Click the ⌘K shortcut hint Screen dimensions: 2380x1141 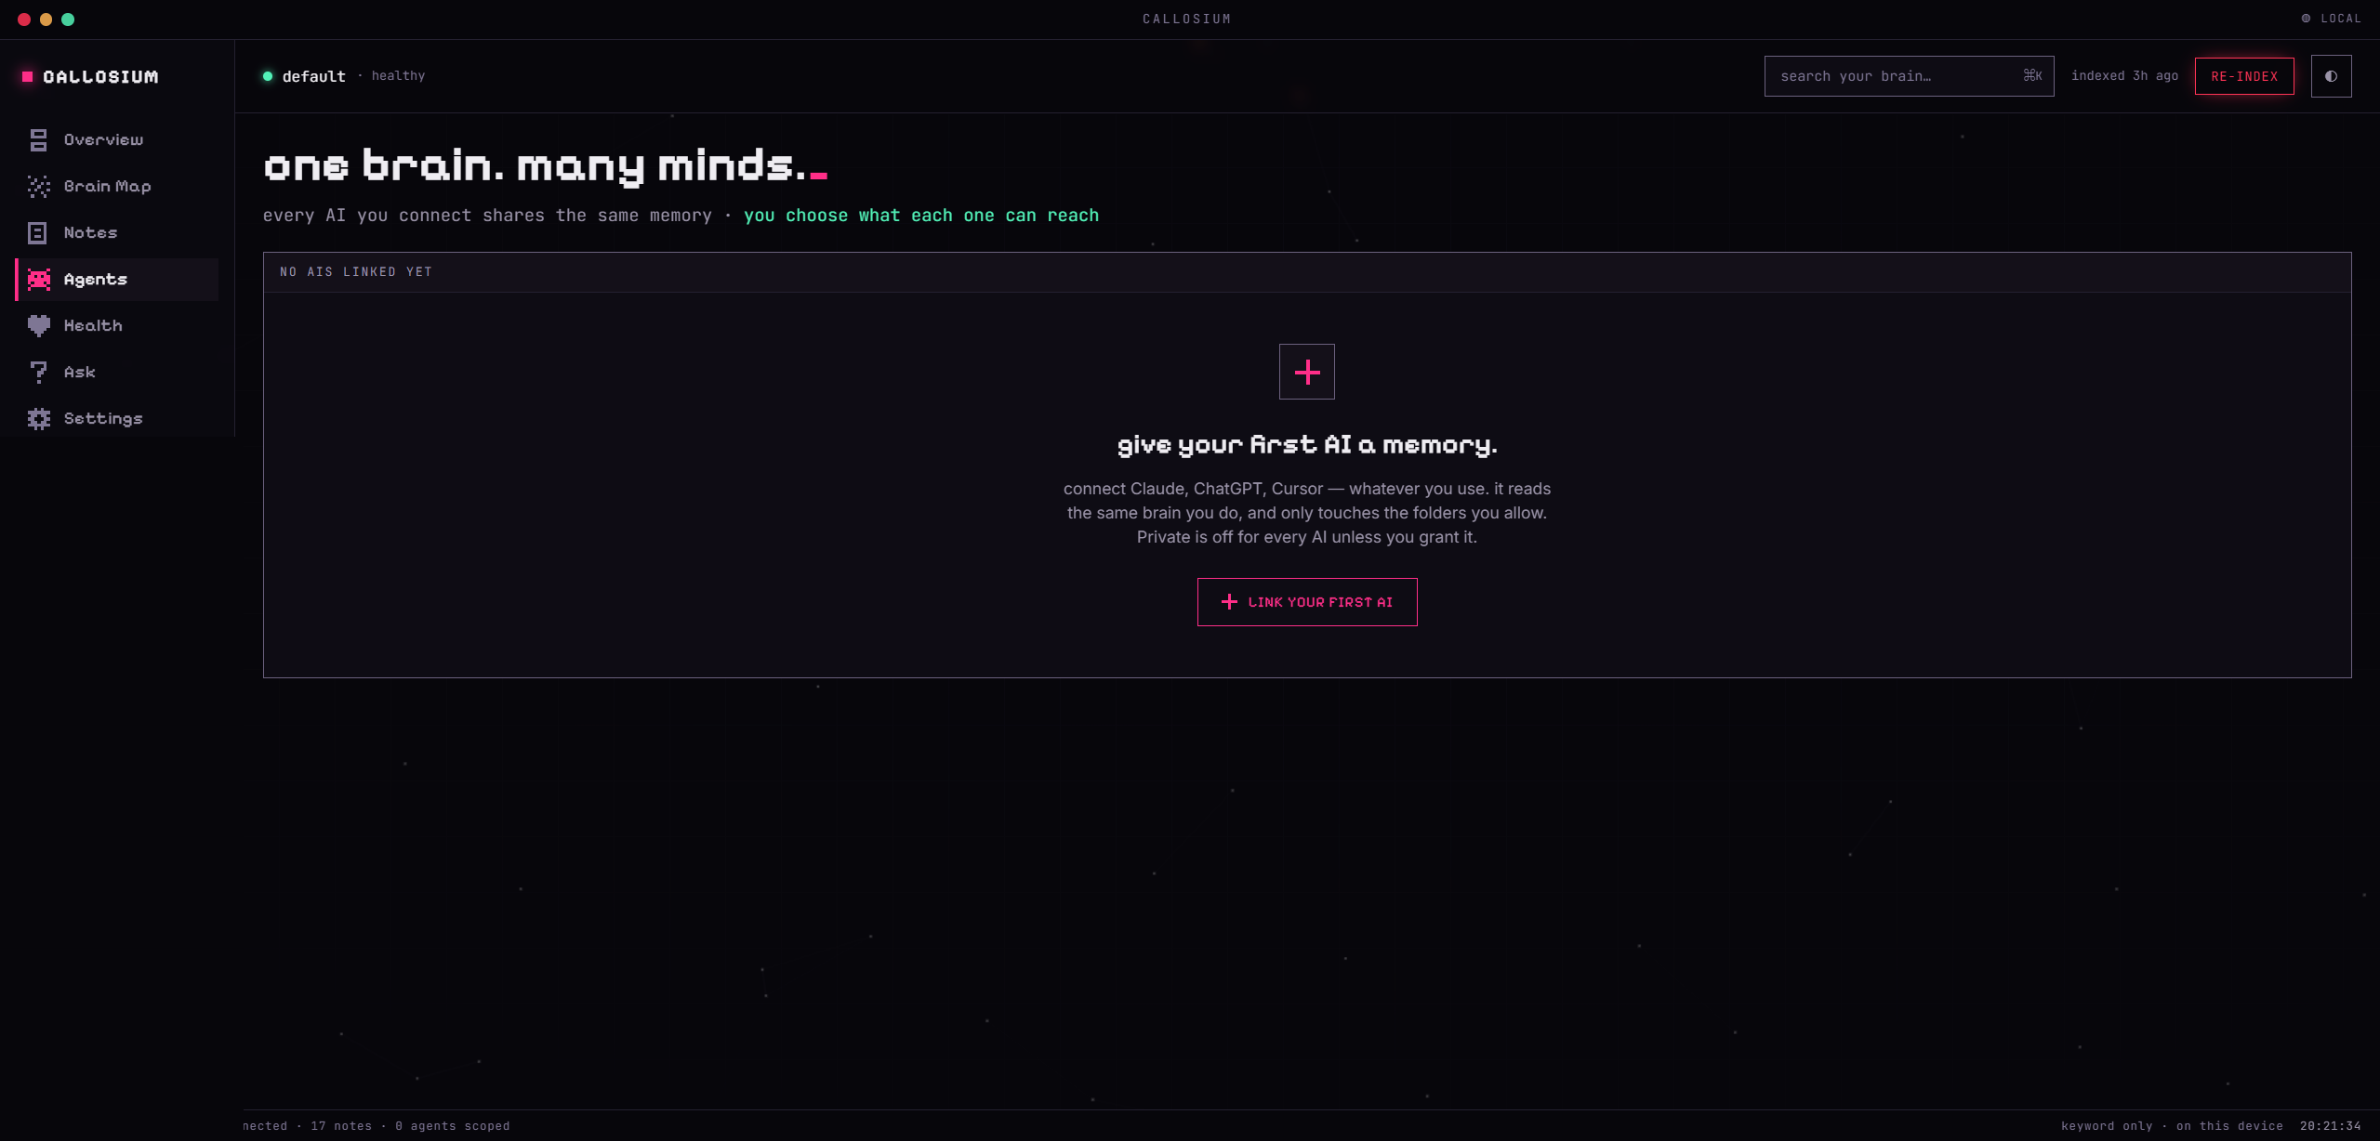(x=2033, y=76)
